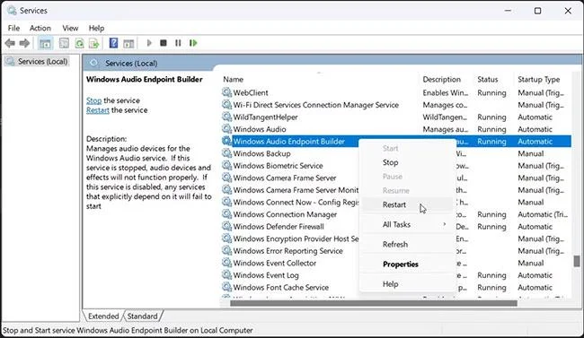The image size is (584, 338).
Task: Choose Restart from the context menu
Action: pos(408,204)
